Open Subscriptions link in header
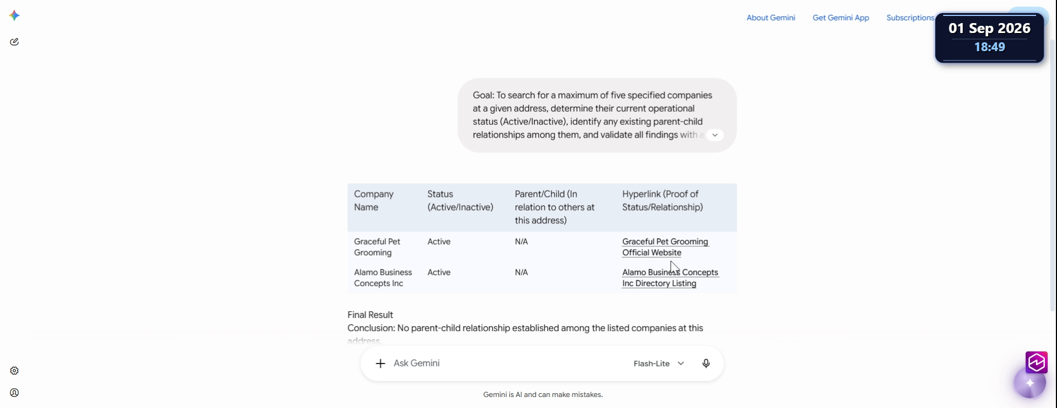 click(910, 18)
